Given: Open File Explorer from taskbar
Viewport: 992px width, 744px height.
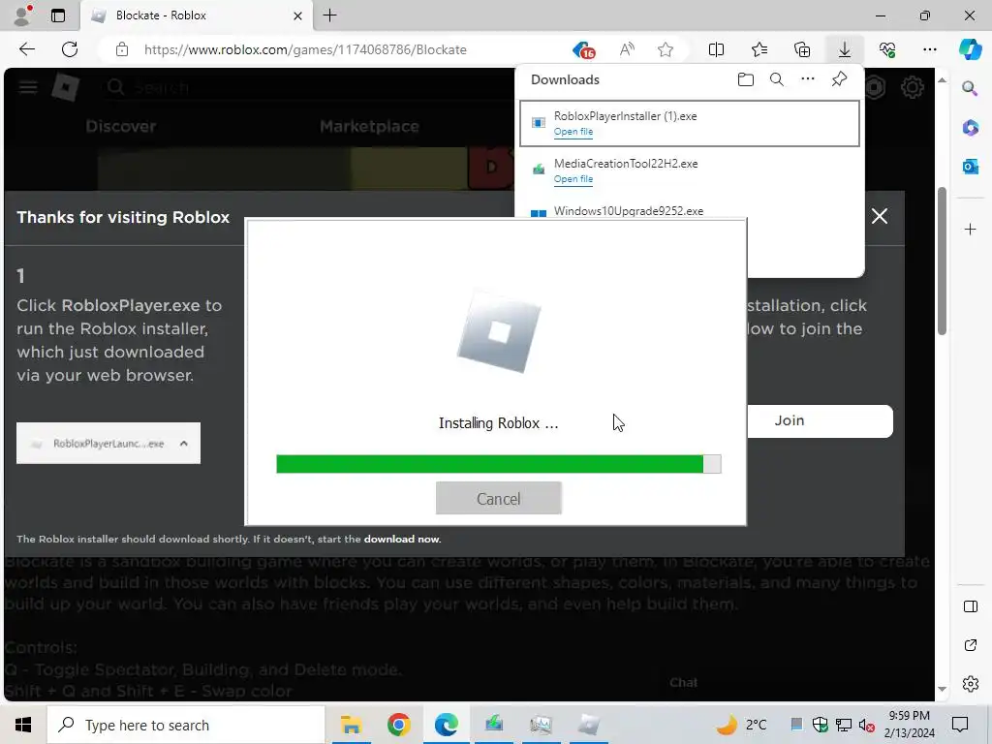Looking at the screenshot, I should [351, 725].
